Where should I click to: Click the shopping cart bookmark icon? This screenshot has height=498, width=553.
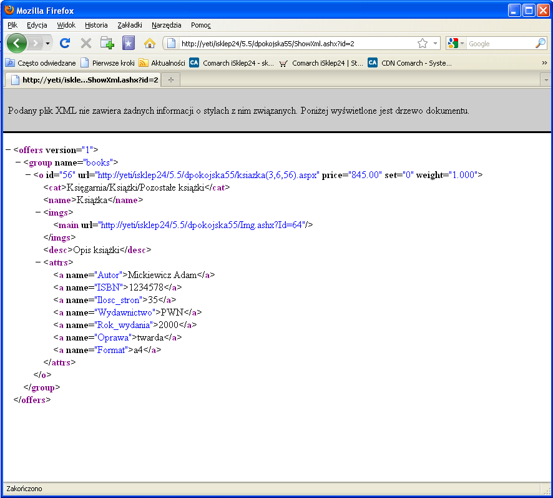pos(283,63)
